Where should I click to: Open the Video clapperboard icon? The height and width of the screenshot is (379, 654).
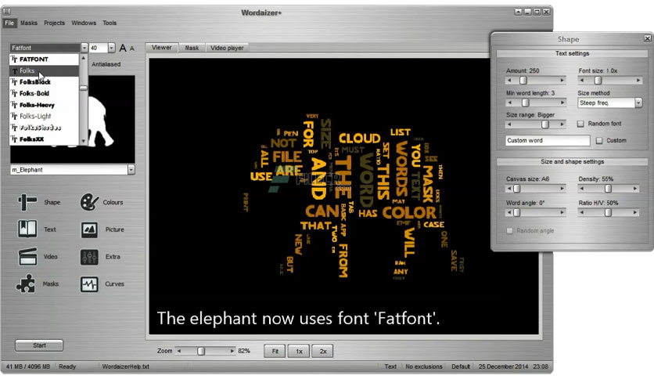click(x=27, y=257)
